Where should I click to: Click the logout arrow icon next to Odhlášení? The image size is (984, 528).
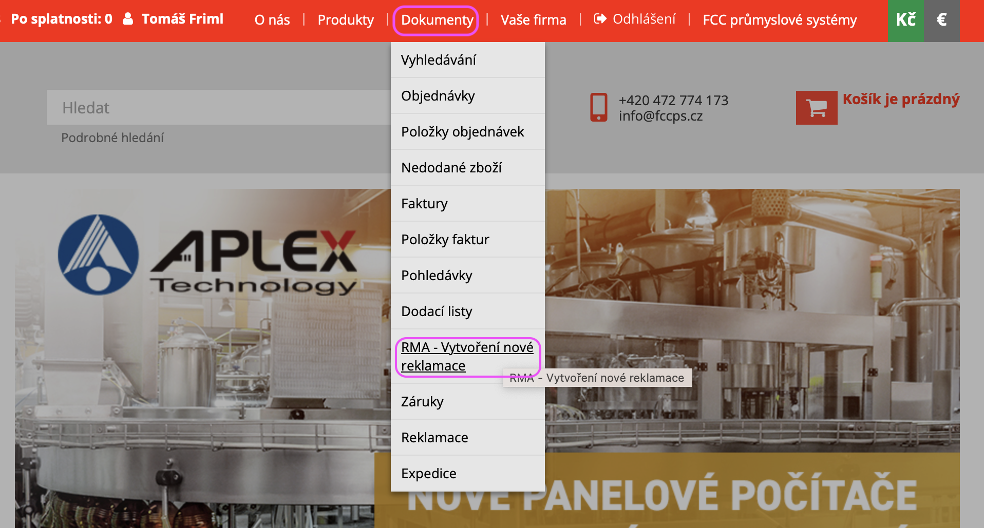pos(600,19)
